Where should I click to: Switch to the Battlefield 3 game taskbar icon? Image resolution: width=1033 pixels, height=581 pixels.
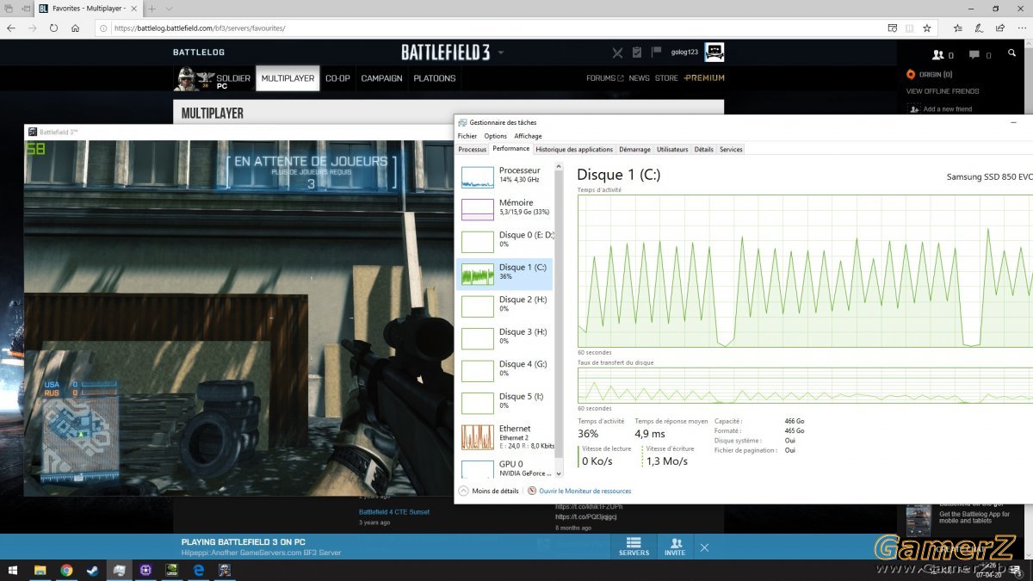[224, 570]
